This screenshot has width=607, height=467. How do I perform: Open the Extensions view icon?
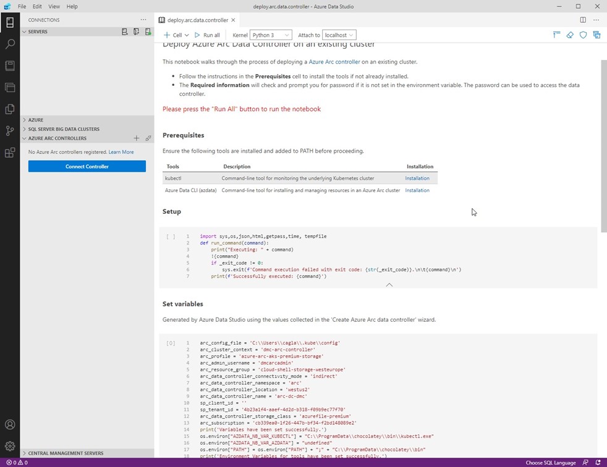pos(10,153)
